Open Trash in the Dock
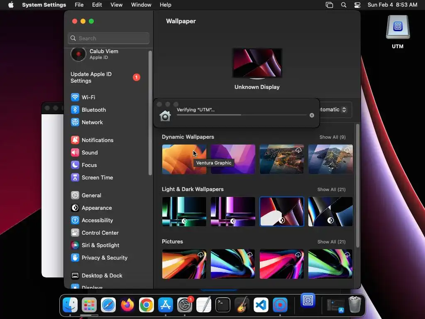This screenshot has height=319, width=425. 355,305
